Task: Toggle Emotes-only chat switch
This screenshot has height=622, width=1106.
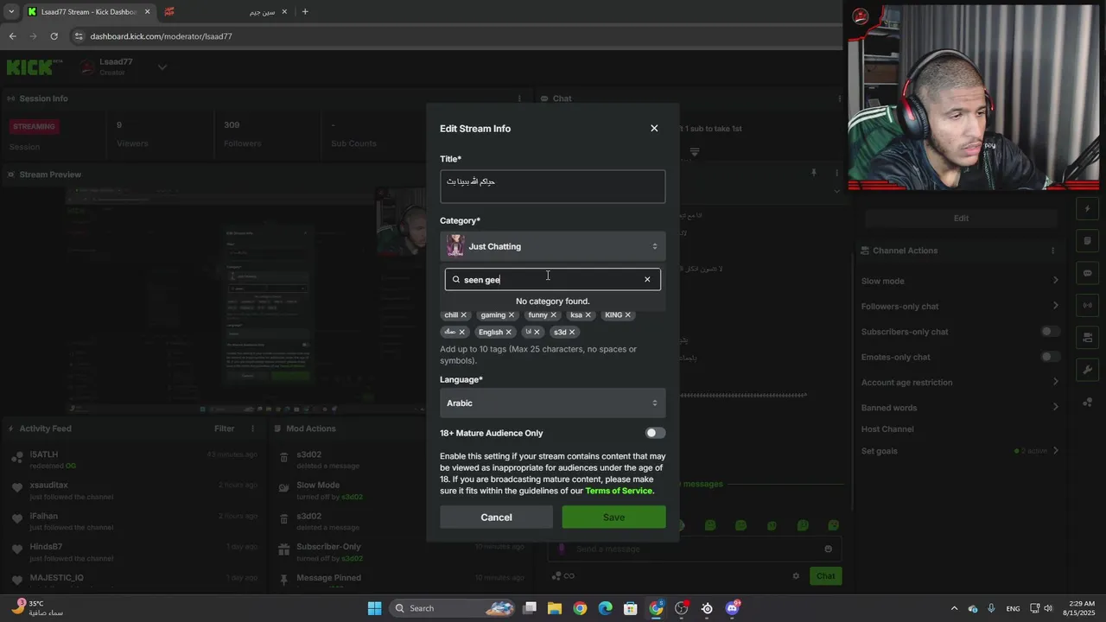Action: (1050, 357)
